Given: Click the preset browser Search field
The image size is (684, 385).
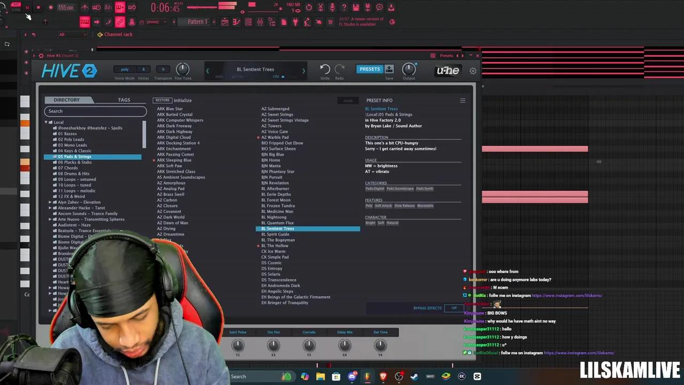Looking at the screenshot, I should (95, 111).
